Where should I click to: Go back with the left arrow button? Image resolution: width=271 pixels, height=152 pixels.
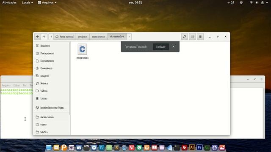[x=38, y=37]
